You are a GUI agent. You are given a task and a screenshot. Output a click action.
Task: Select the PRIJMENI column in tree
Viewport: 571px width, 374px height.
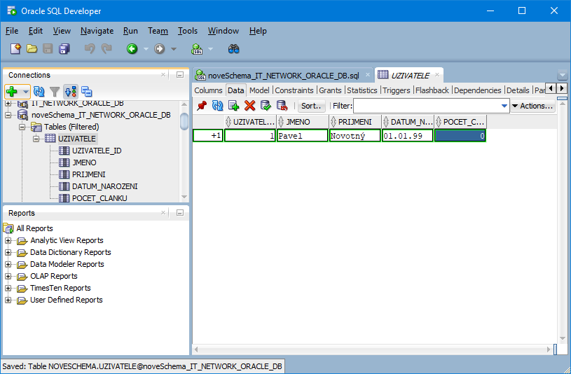click(88, 174)
